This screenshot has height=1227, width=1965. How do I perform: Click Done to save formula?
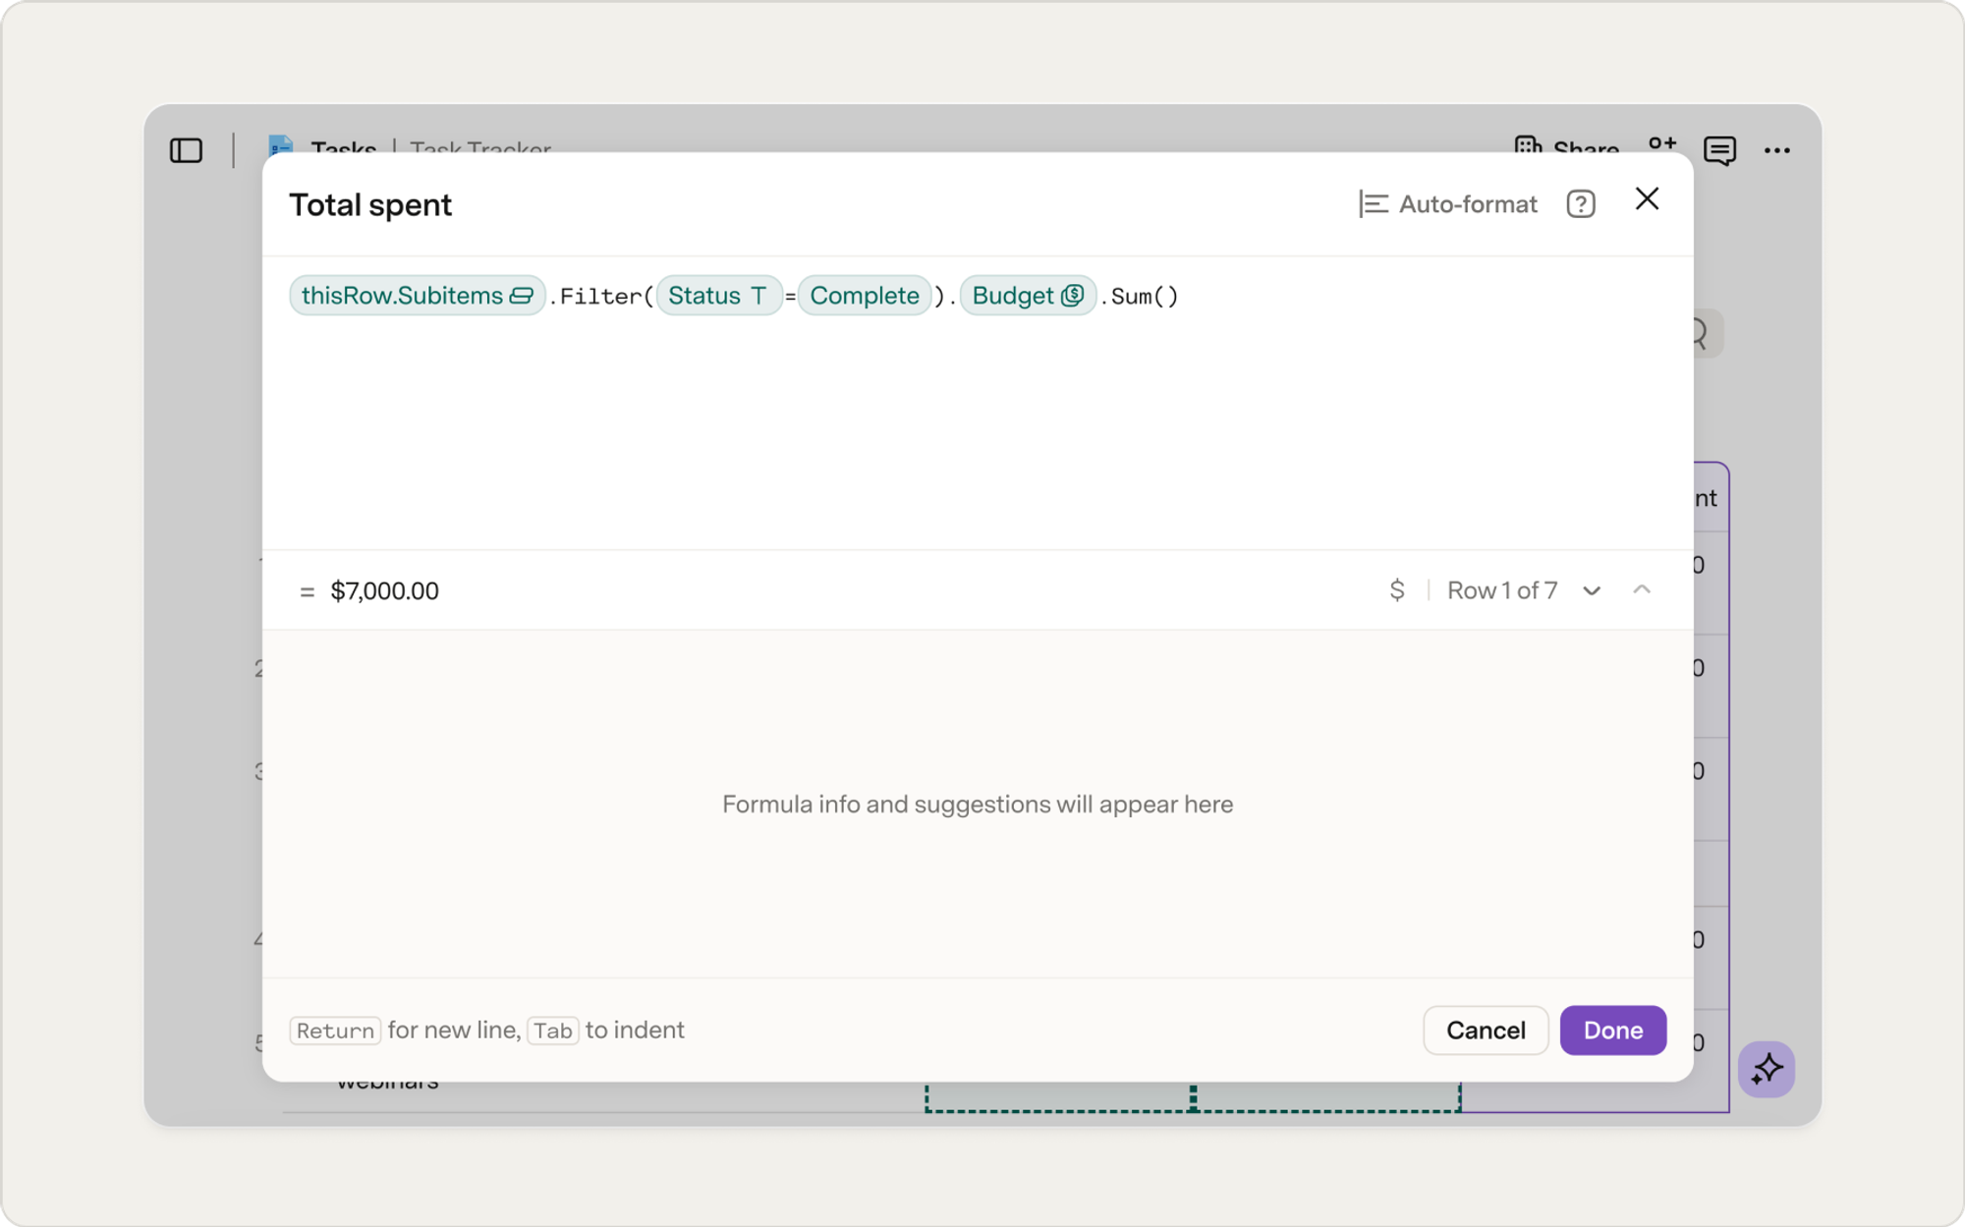coord(1613,1031)
